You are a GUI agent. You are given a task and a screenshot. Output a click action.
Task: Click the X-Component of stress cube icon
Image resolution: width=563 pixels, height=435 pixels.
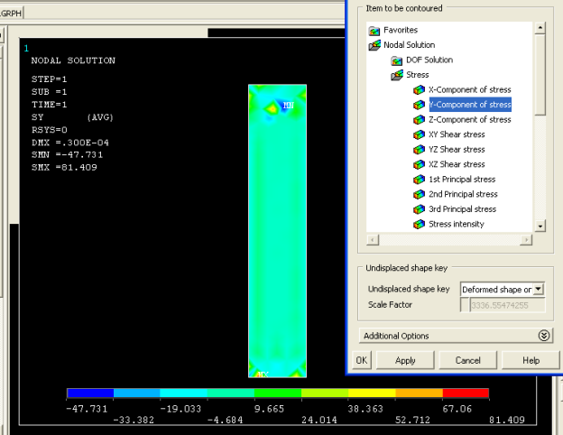coord(419,90)
